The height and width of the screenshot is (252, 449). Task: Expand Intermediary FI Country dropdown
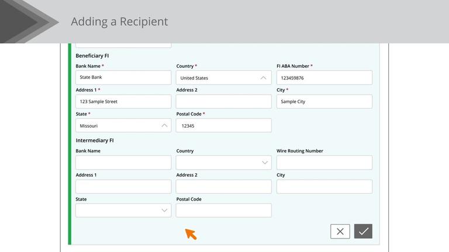click(223, 163)
